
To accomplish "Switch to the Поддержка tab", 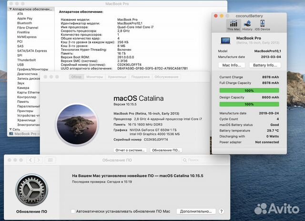I will pyautogui.click(x=140, y=77).
